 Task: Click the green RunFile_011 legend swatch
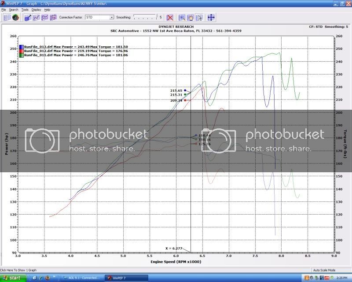[21, 55]
